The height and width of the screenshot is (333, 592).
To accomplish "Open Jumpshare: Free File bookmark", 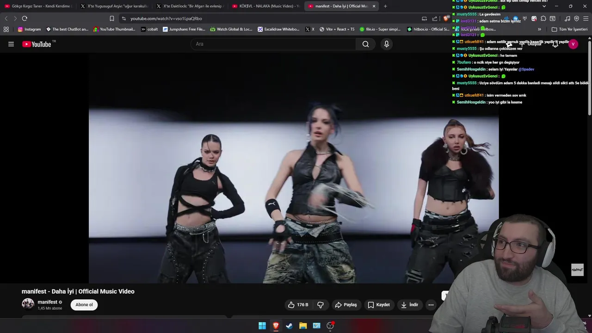I will point(184,29).
